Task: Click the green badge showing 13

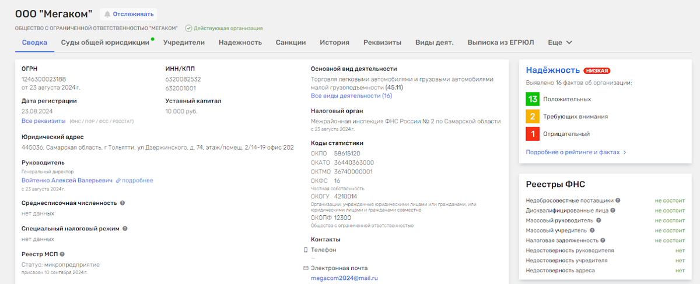Action: (533, 99)
